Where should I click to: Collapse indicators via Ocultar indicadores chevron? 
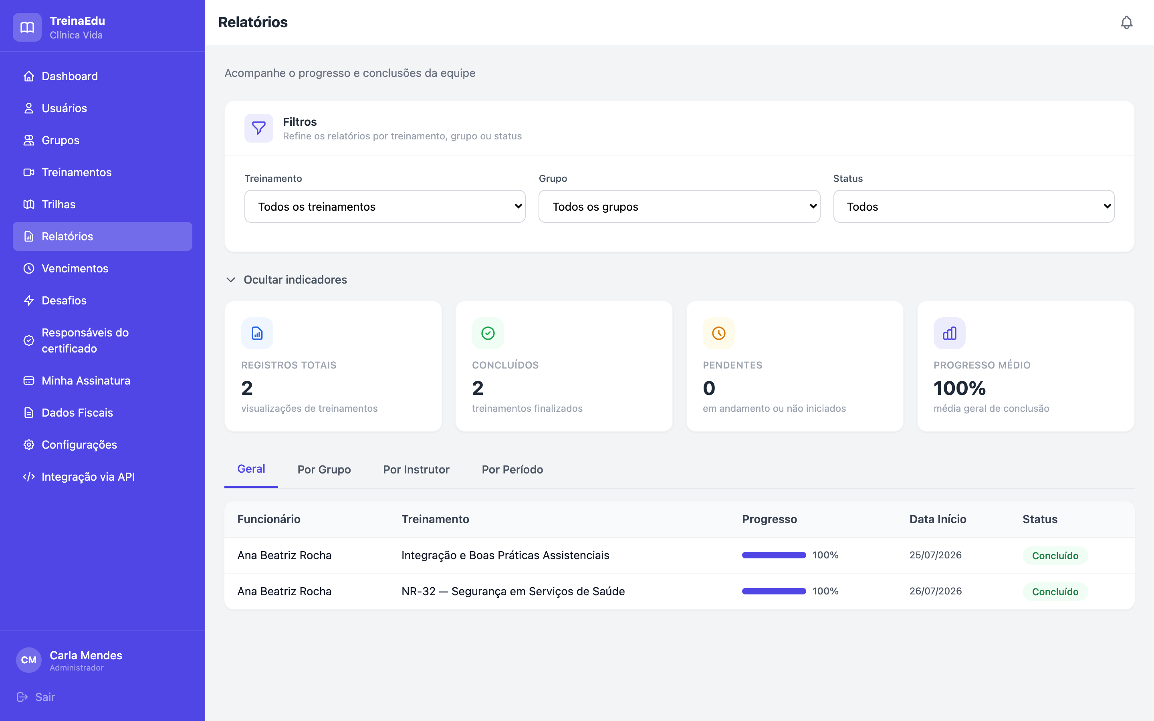coord(231,280)
